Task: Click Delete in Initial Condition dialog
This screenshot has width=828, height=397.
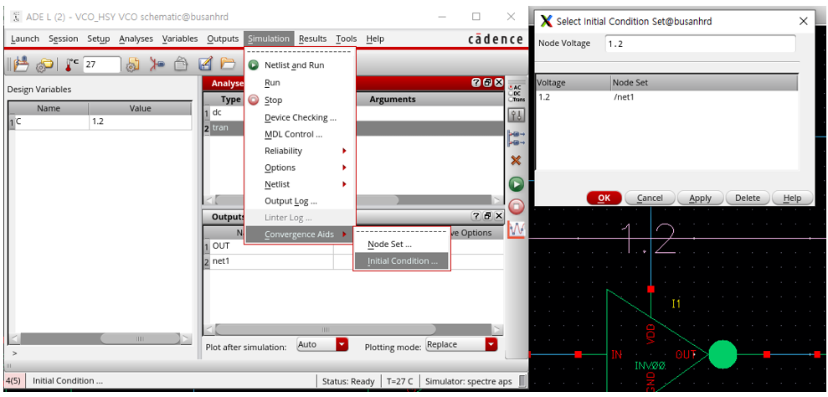Action: [747, 198]
